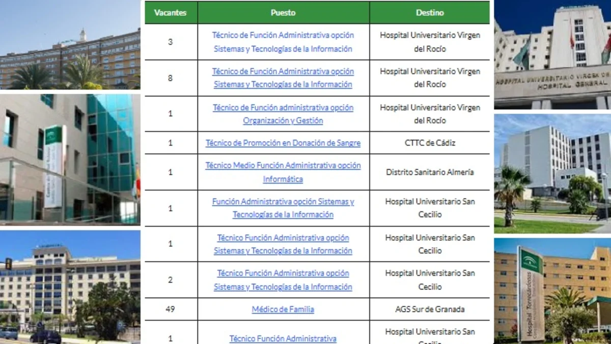The width and height of the screenshot is (611, 344).
Task: Select the Destino column header
Action: (x=430, y=12)
